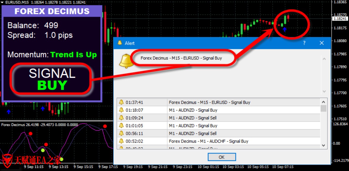Click the bell icon on the 01:37:41 row
This screenshot has width=349, height=171.
click(121, 102)
